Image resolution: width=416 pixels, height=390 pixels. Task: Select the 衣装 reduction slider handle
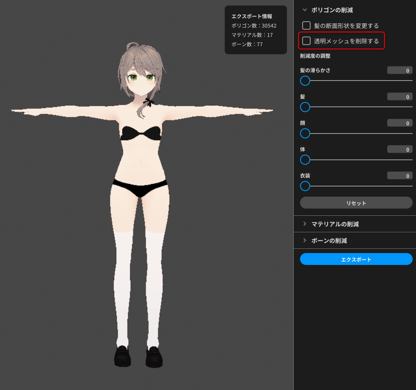[x=305, y=186]
